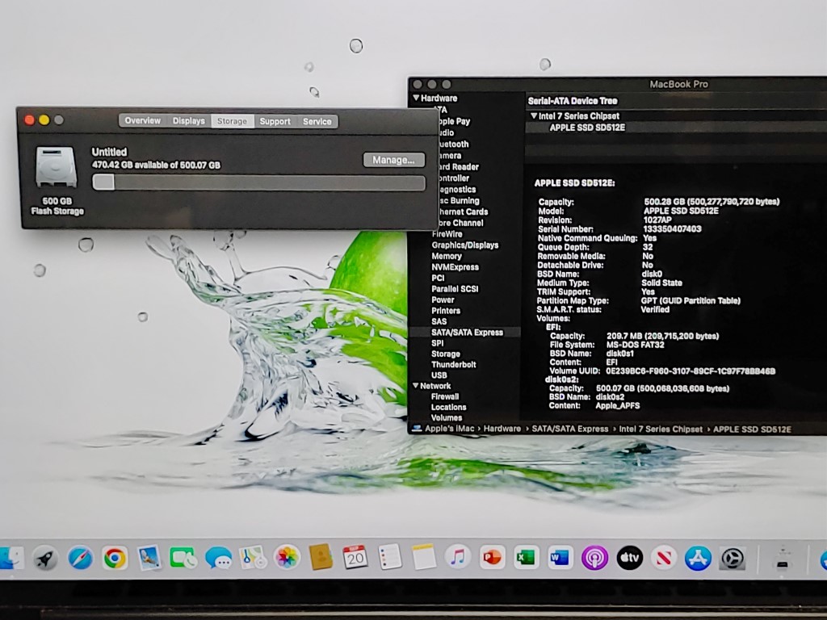Select Power in the Hardware list
827x620 pixels.
pos(443,300)
